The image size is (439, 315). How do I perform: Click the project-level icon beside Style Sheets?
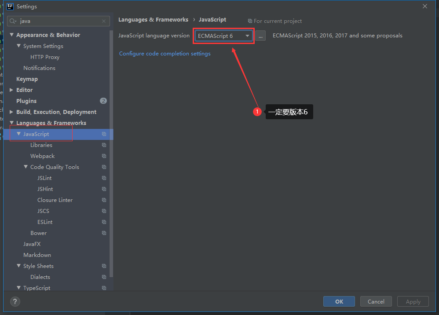coord(104,266)
